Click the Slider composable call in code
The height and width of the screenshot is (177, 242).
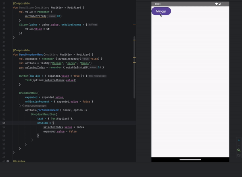(x=24, y=25)
